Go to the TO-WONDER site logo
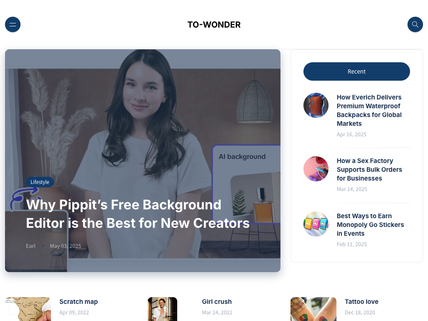The height and width of the screenshot is (321, 428). tap(214, 25)
